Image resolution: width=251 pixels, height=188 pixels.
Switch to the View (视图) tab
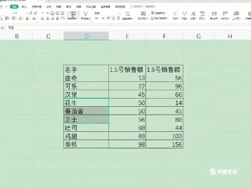coord(78,7)
